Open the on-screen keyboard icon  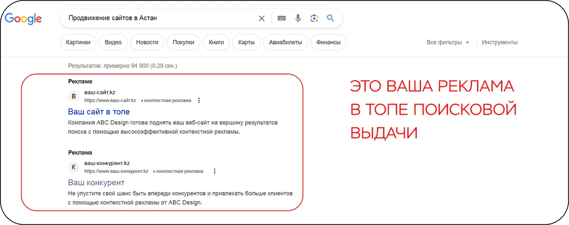coord(282,18)
